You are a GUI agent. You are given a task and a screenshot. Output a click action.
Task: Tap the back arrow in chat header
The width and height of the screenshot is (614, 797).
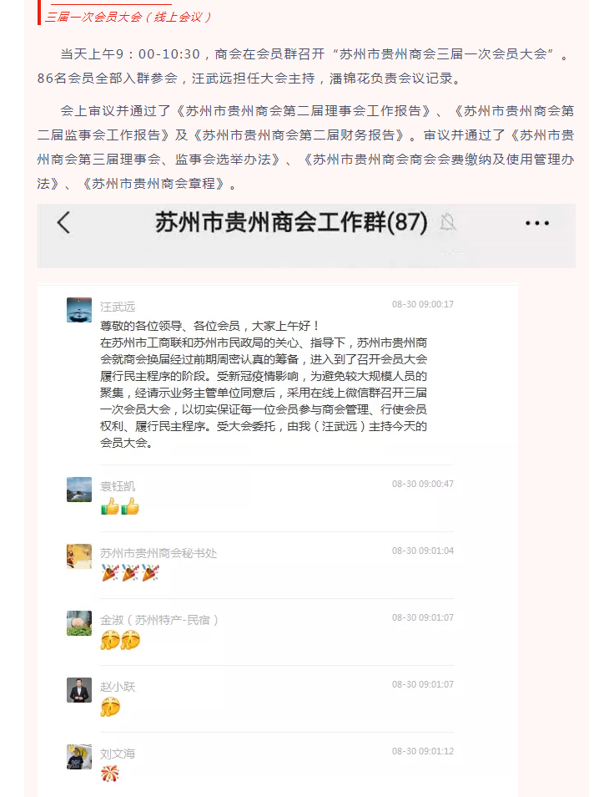click(x=63, y=222)
